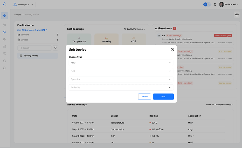This screenshot has width=242, height=148.
Task: Go to Assets breadcrumb
Action: click(x=17, y=15)
